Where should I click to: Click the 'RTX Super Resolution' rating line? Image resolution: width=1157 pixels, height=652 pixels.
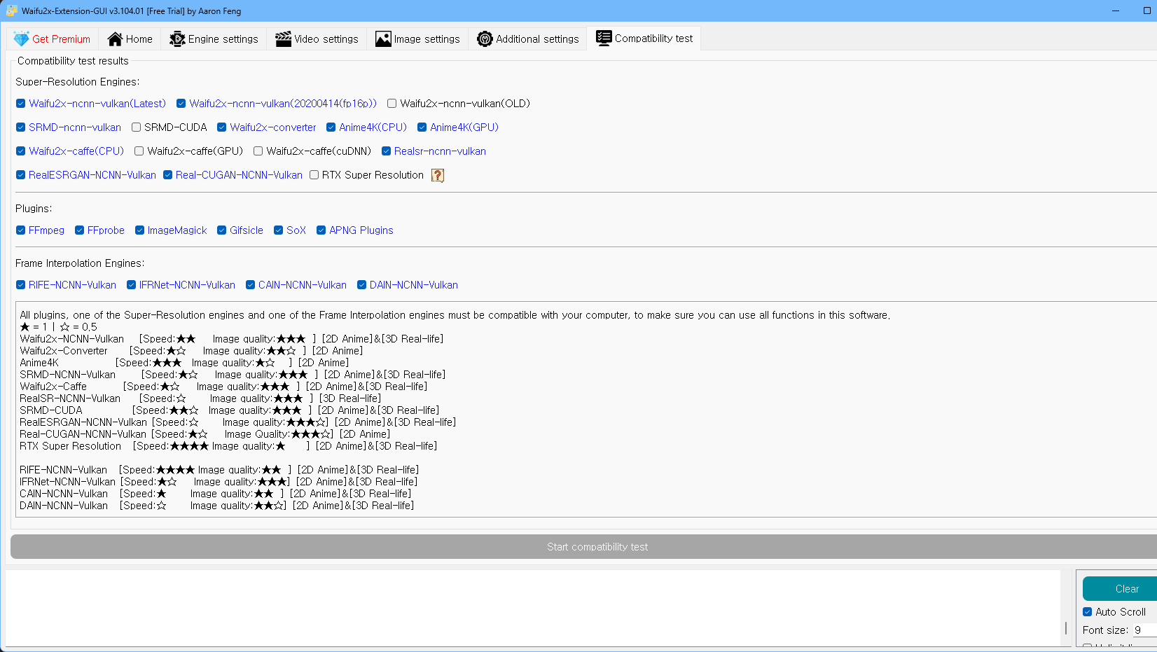pyautogui.click(x=228, y=446)
